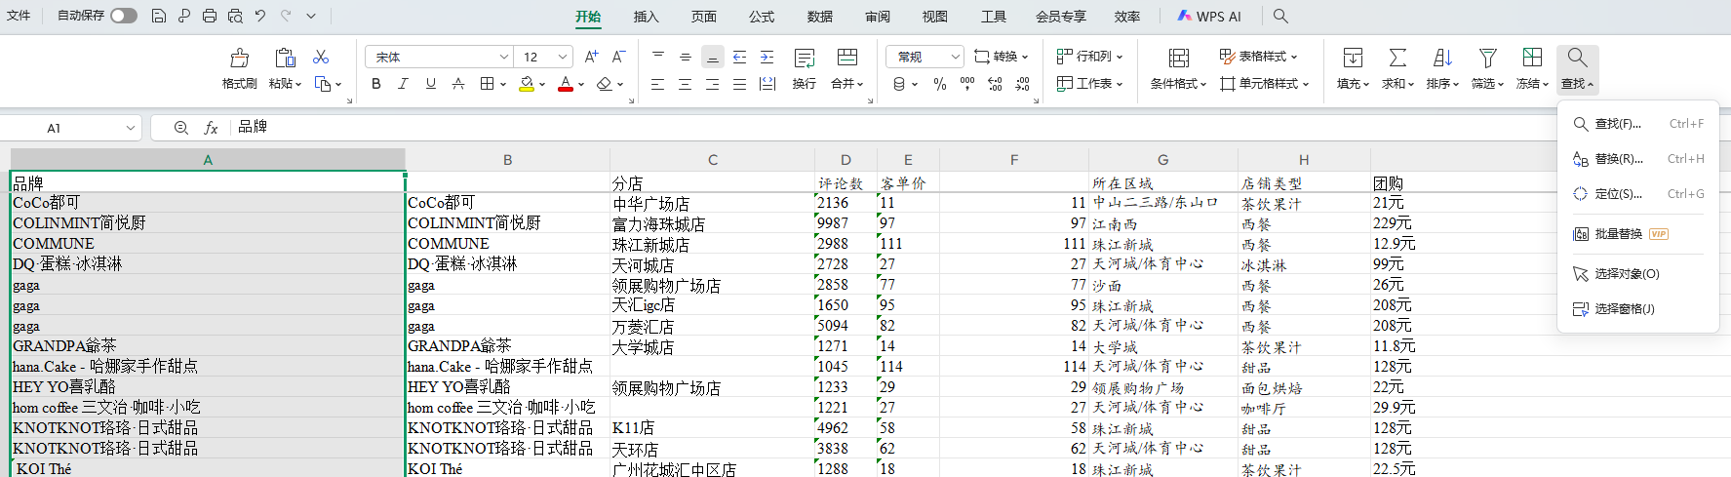Click the Sum (求和) button
The width and height of the screenshot is (1731, 477).
coord(1397,68)
